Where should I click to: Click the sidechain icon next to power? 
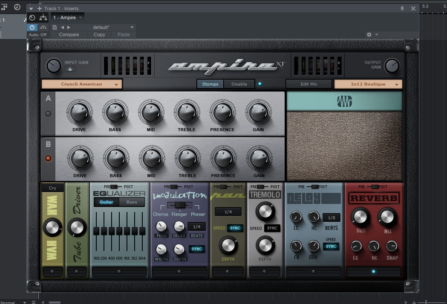(x=43, y=27)
